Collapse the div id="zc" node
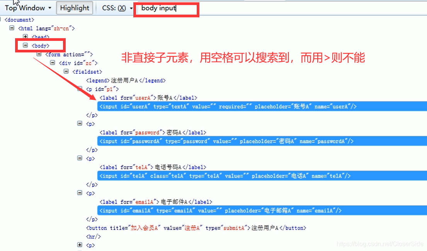427x251 pixels. (x=53, y=63)
